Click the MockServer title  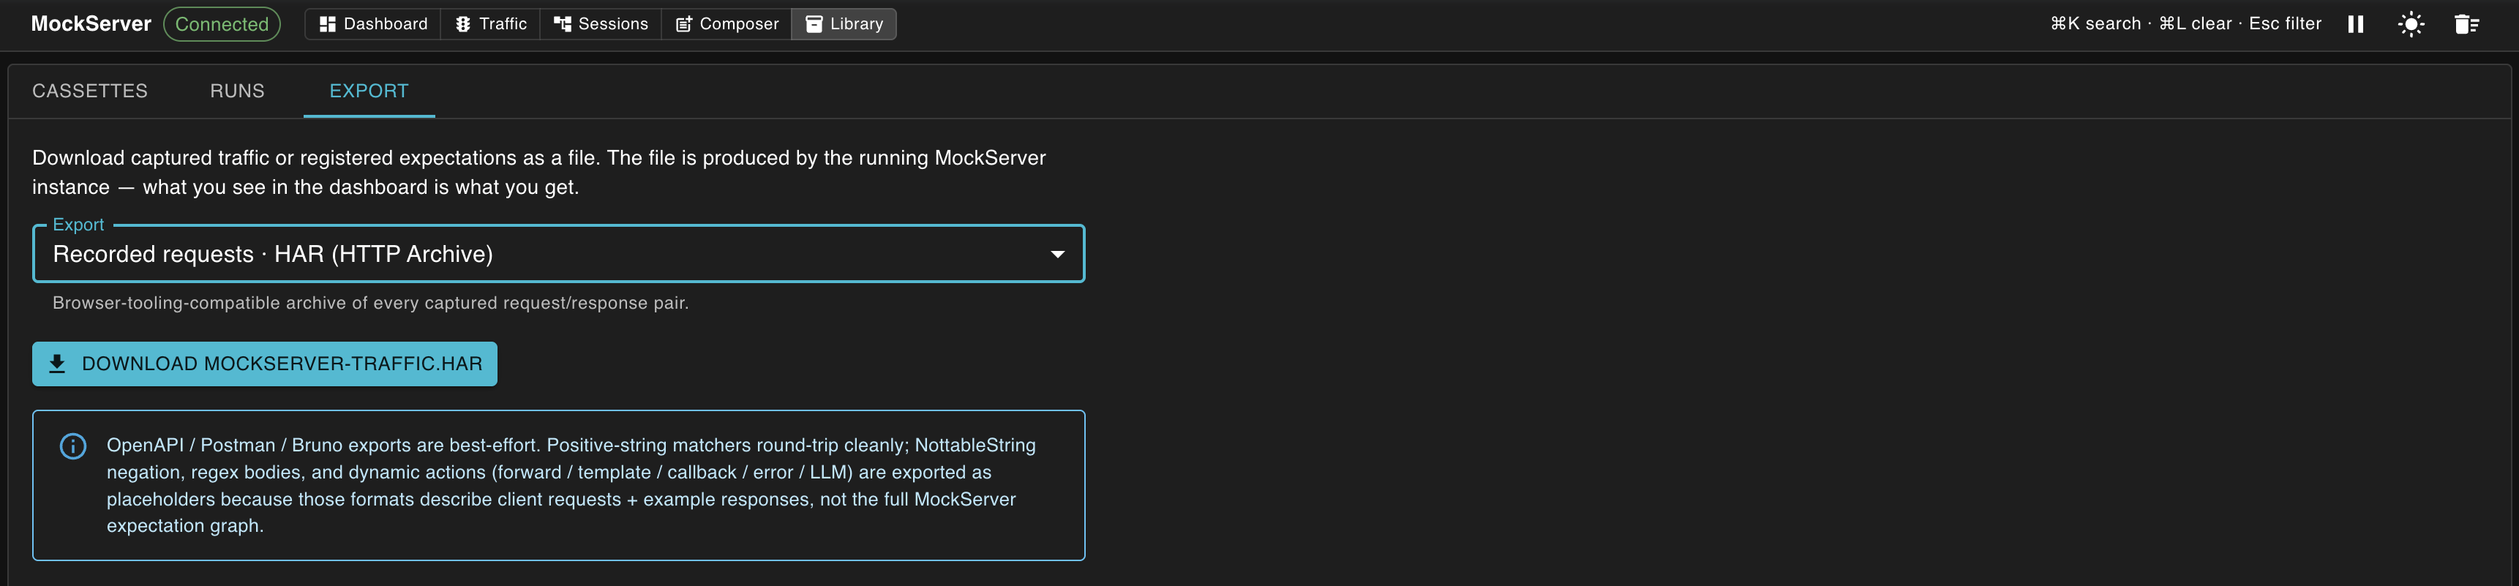(91, 23)
